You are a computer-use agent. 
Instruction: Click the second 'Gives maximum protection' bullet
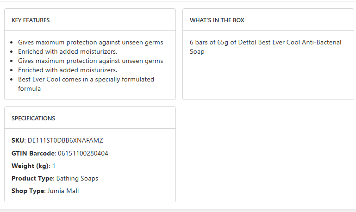[x=90, y=61]
